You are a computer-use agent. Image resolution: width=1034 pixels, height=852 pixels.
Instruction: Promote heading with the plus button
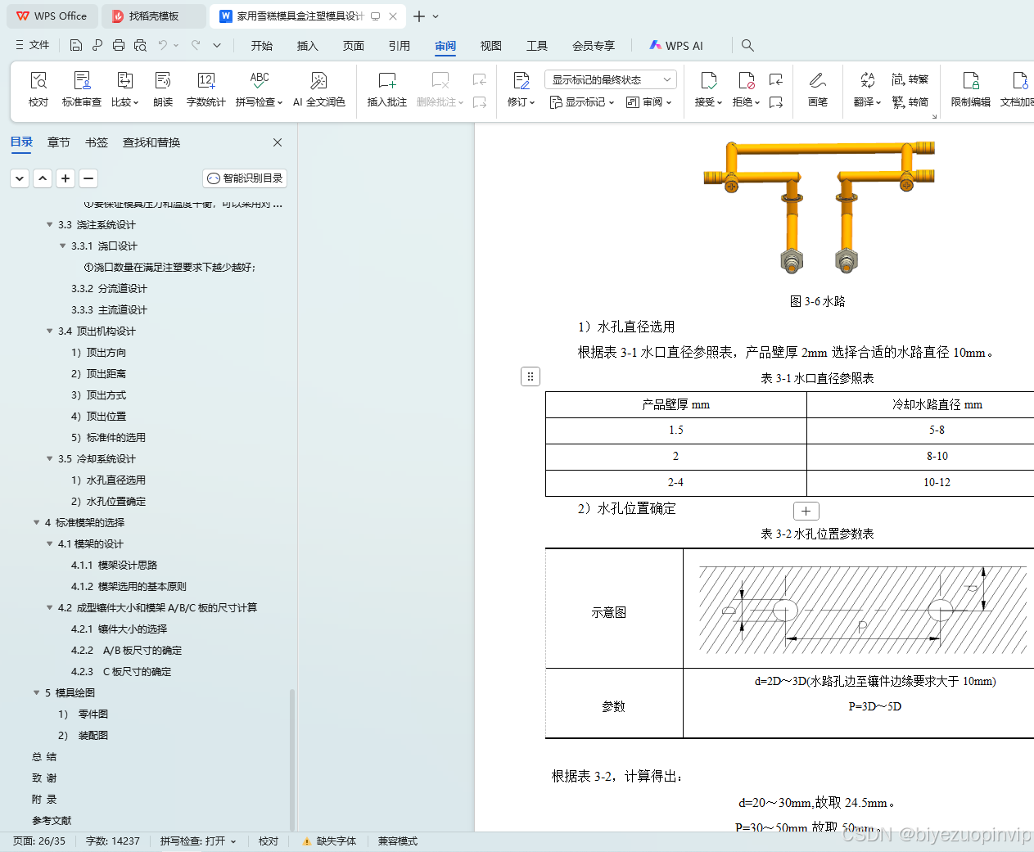point(66,178)
